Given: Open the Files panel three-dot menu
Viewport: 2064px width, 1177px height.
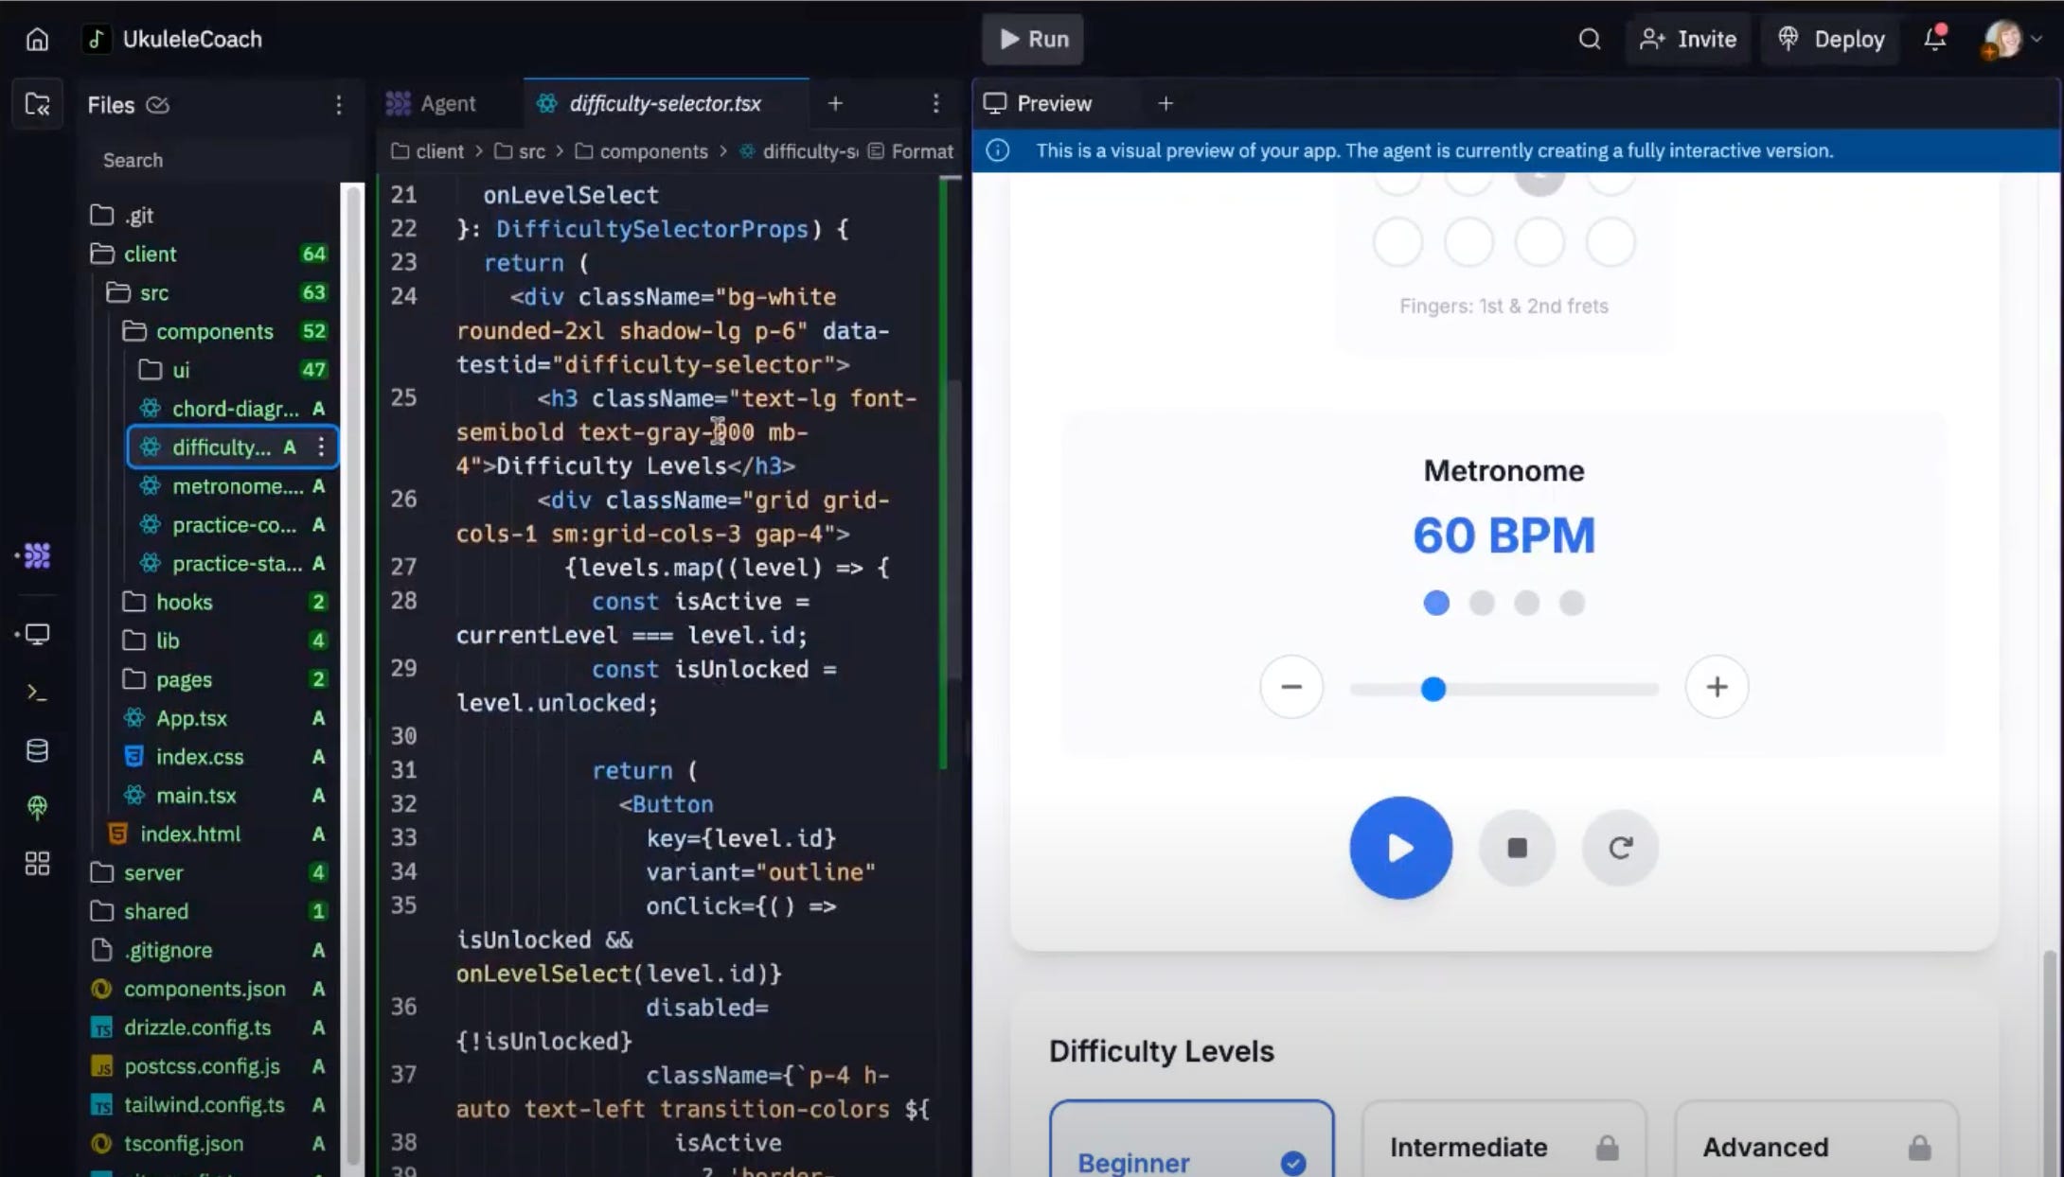Looking at the screenshot, I should (x=338, y=104).
